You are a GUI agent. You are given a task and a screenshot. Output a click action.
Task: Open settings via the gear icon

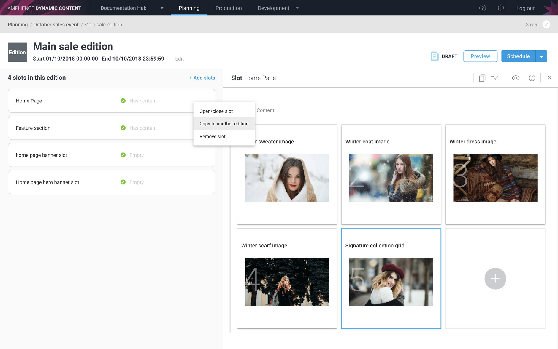(x=501, y=8)
